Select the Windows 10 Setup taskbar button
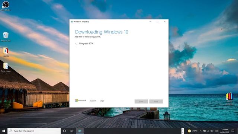Screen dimensions: 238x134 (x=80, y=131)
